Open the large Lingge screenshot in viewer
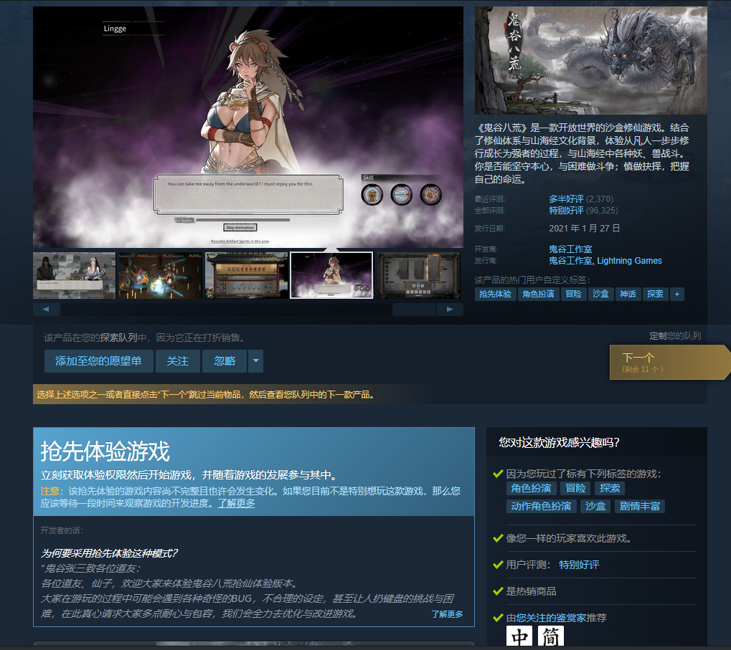Viewport: 731px width, 650px height. point(248,127)
